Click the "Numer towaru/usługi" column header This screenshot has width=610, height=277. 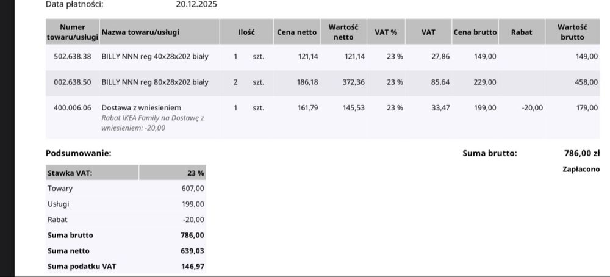coord(72,32)
